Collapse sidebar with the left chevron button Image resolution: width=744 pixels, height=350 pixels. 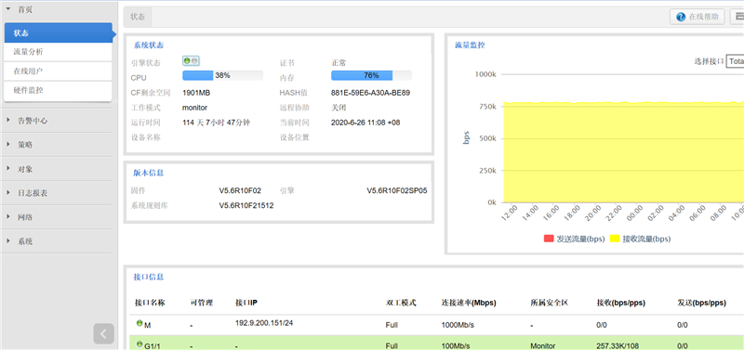(x=103, y=334)
